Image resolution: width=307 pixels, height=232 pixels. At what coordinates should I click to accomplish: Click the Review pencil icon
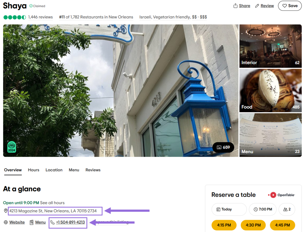tap(257, 6)
